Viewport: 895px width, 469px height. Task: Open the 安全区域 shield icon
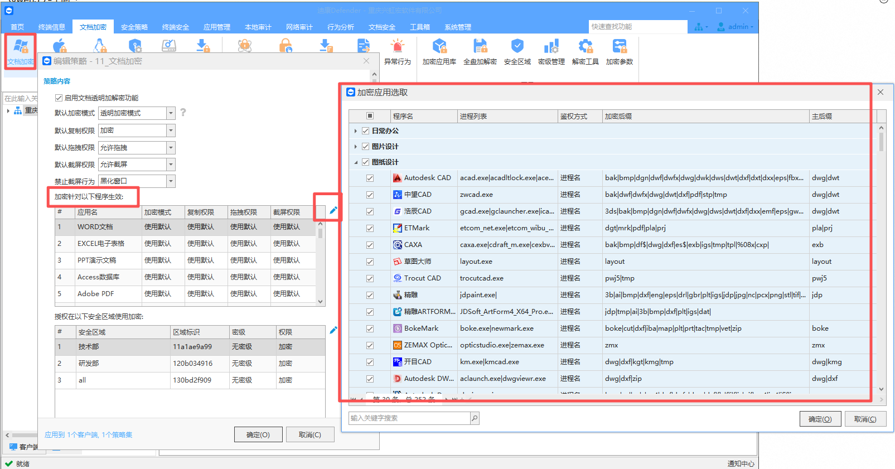tap(517, 51)
